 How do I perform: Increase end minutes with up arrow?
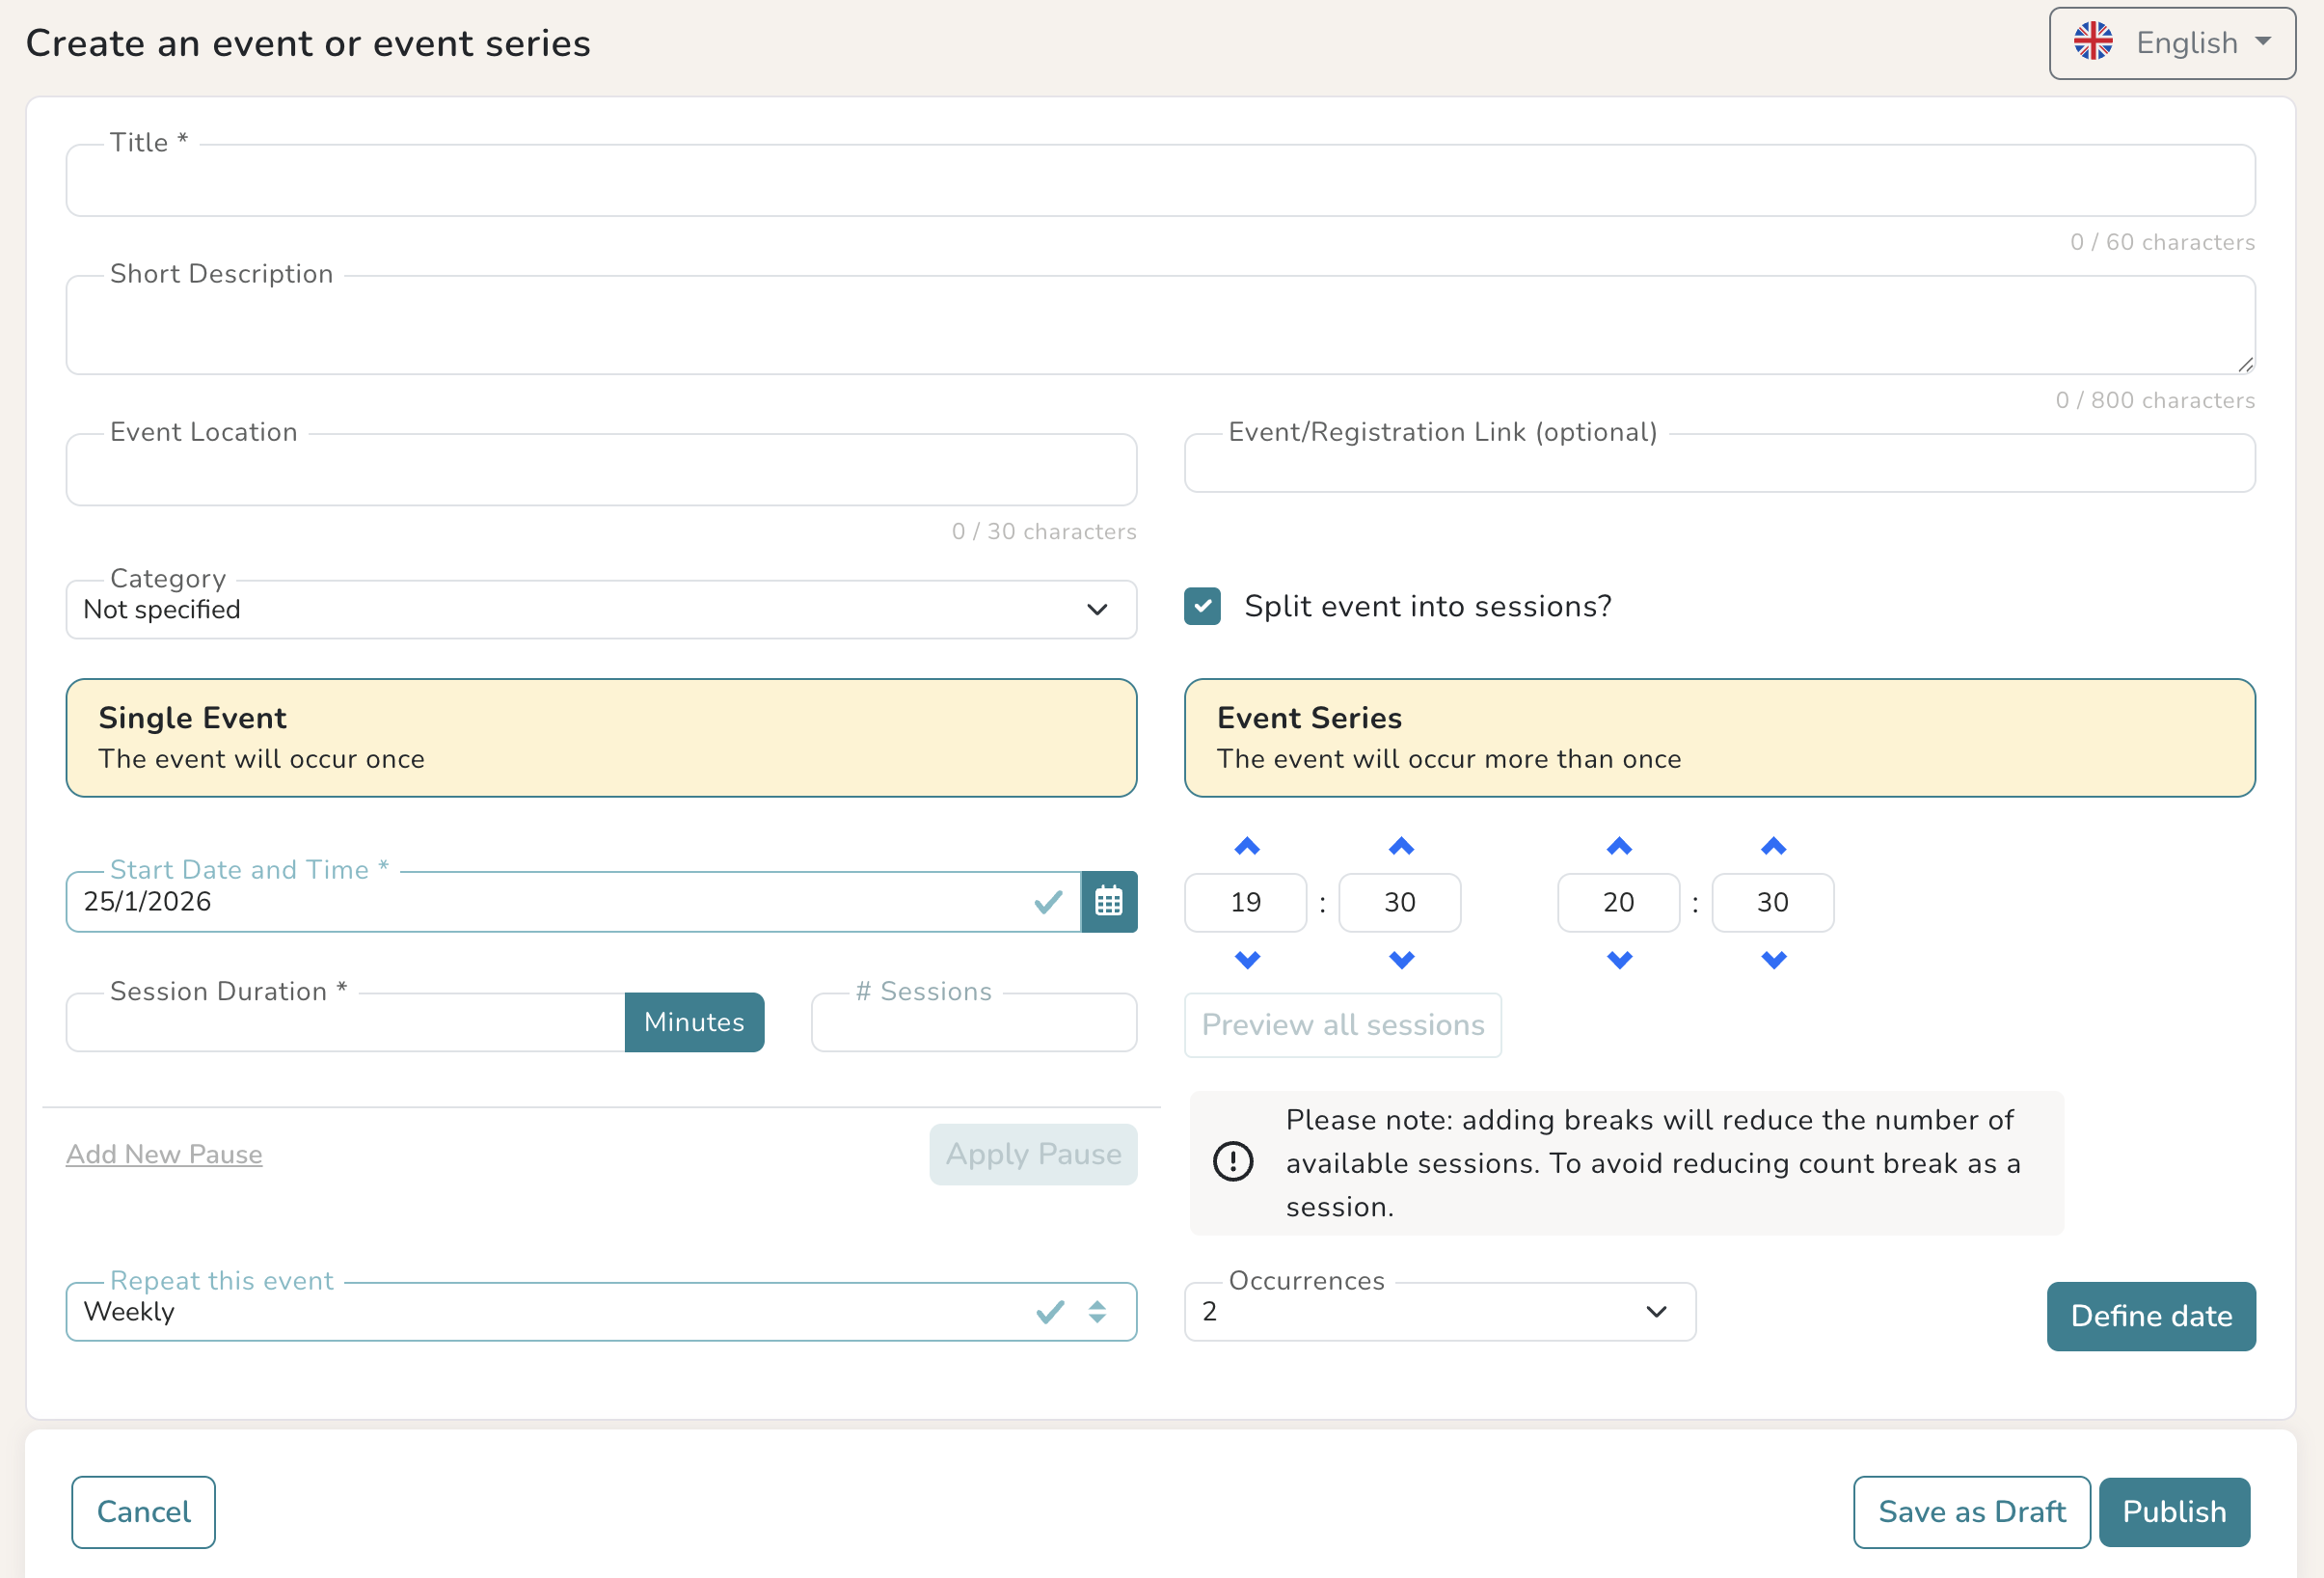point(1772,847)
